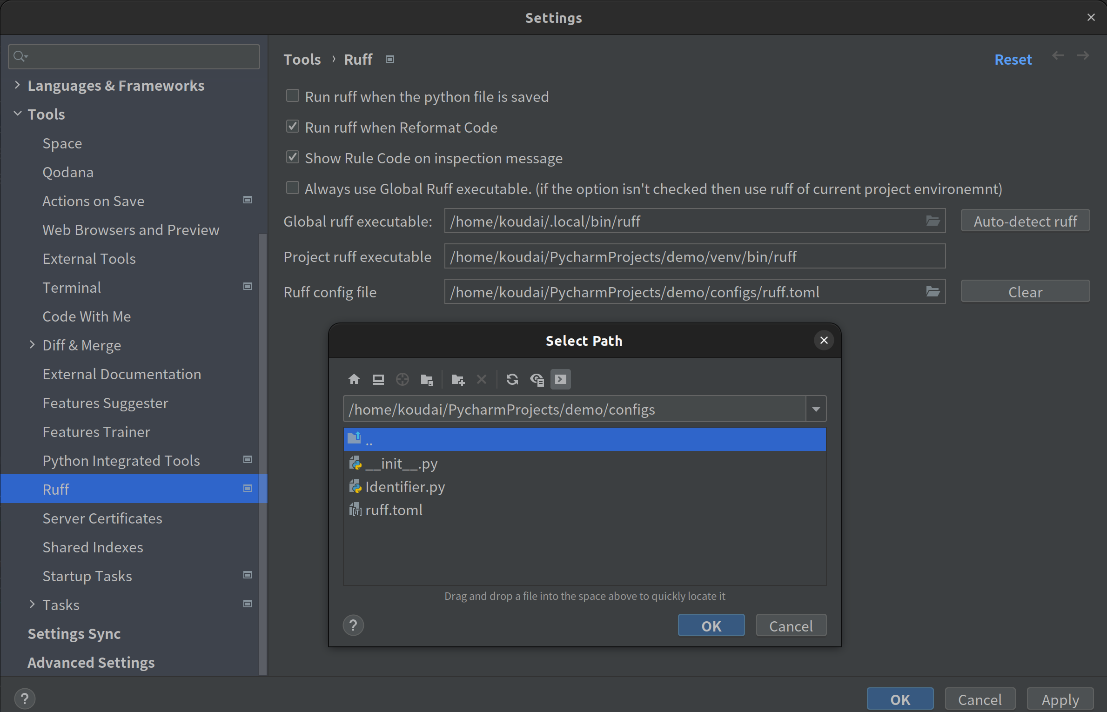Screen dimensions: 1107x712
Task: Click the delete/cancel file icon in toolbar
Action: click(x=481, y=379)
